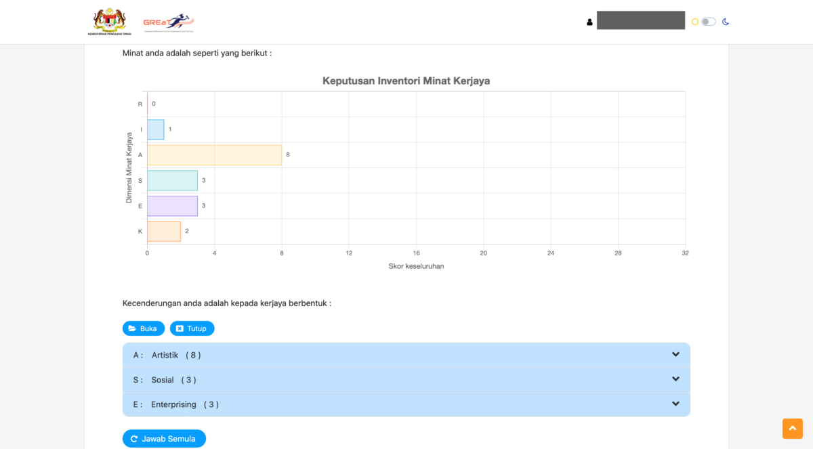Click the GREaT logo in header
Viewport: 813px width, 449px height.
(x=168, y=22)
